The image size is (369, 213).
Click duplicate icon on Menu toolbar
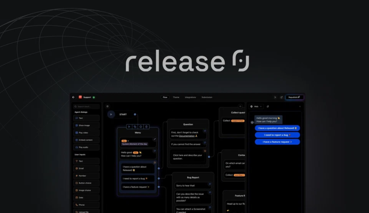(x=135, y=127)
